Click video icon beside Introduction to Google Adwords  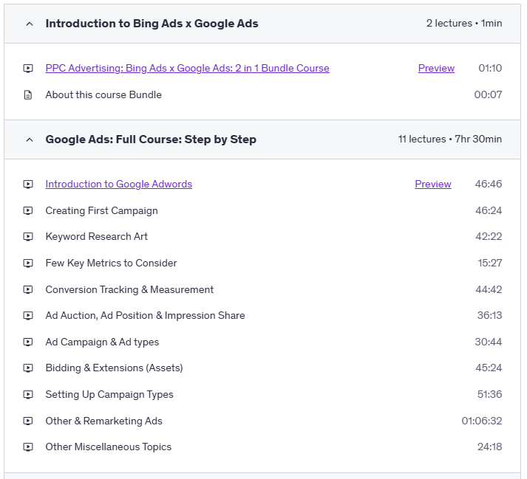28,185
